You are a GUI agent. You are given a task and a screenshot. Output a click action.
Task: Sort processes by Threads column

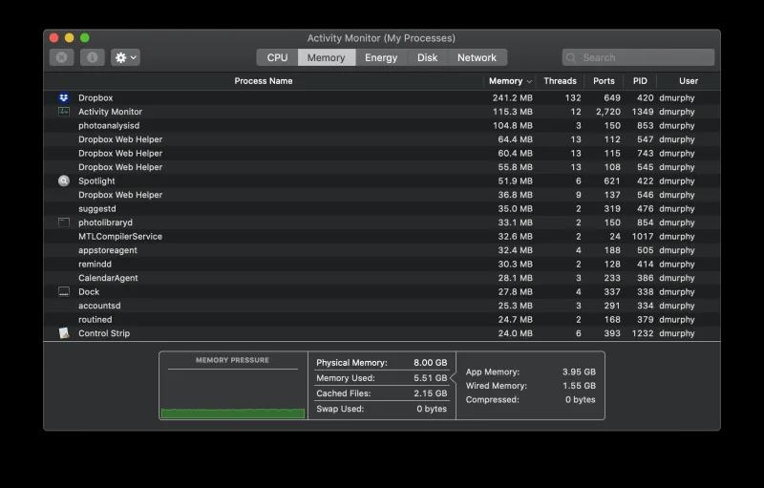click(x=560, y=81)
